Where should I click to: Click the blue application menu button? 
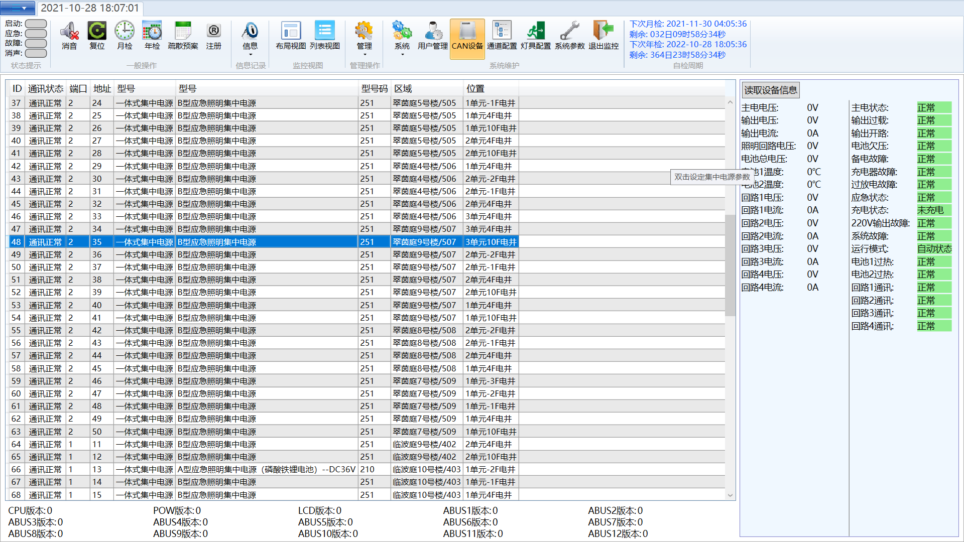pyautogui.click(x=18, y=8)
